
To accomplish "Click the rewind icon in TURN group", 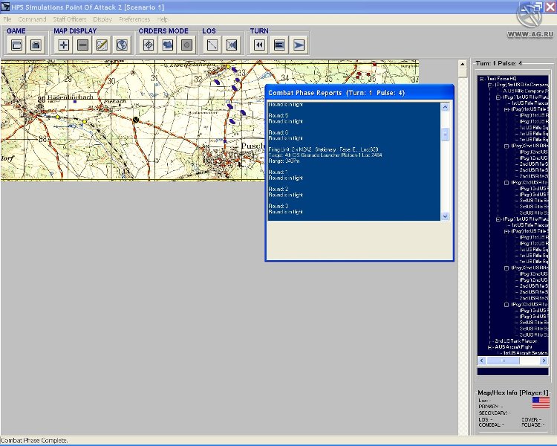I will (259, 45).
